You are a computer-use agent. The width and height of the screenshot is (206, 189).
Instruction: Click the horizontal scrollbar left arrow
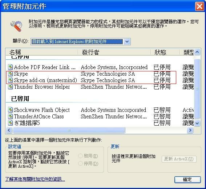point(9,130)
